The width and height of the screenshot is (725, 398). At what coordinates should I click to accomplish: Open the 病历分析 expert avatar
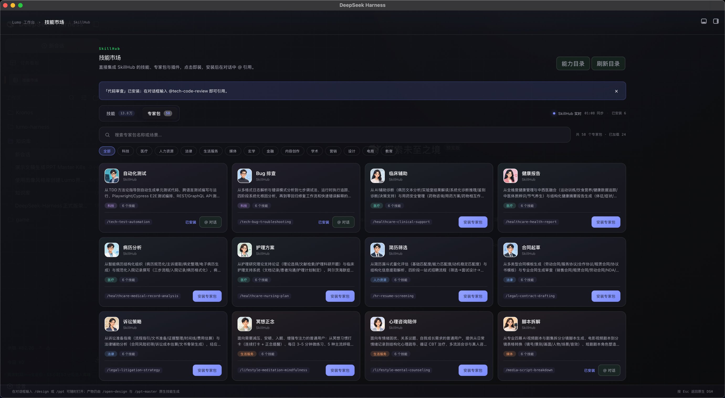pos(112,250)
